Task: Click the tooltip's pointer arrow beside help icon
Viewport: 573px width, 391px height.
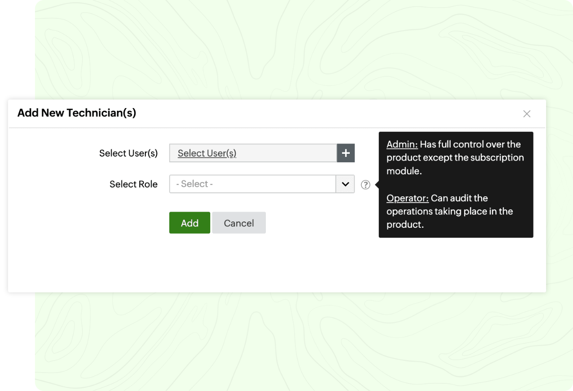Action: coord(377,184)
